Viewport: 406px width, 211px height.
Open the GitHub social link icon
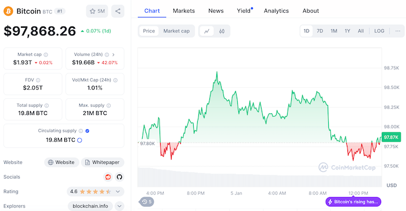click(x=119, y=177)
